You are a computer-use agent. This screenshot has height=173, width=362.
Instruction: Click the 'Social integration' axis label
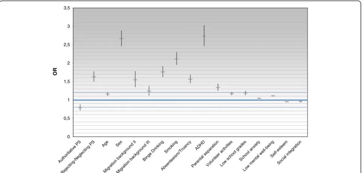coord(289,153)
